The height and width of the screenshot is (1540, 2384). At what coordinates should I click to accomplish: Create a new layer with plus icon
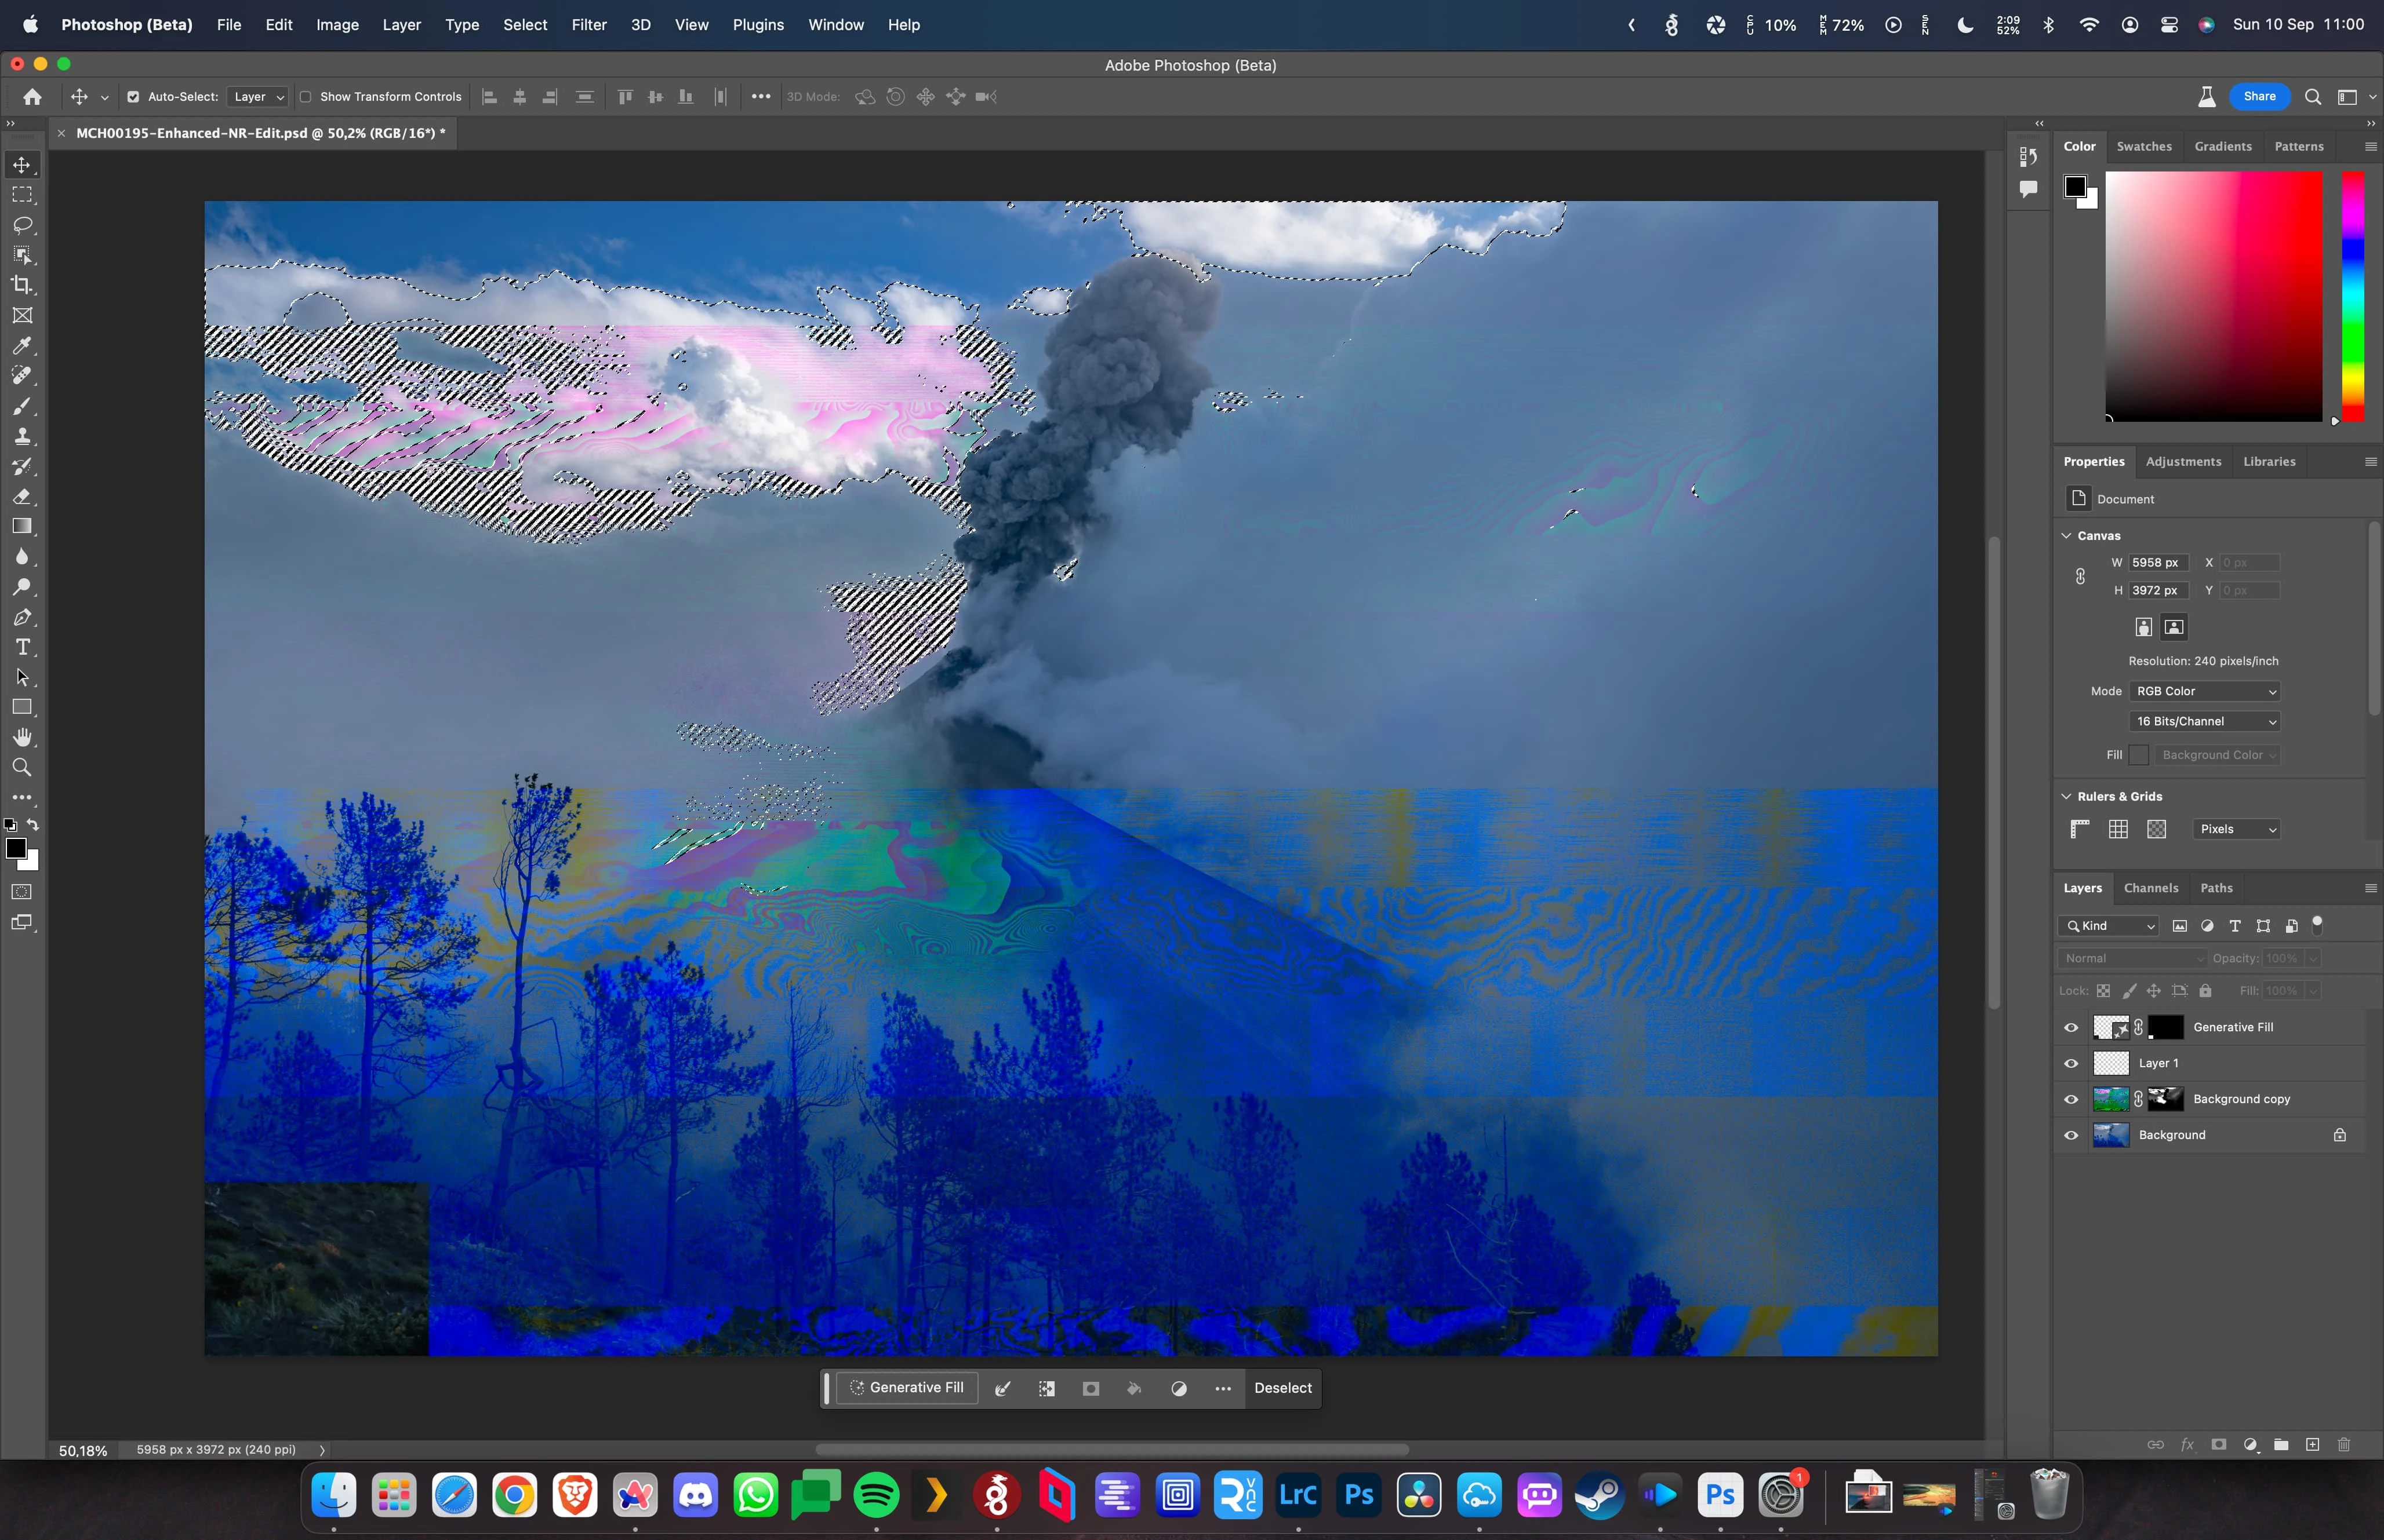[2312, 1444]
